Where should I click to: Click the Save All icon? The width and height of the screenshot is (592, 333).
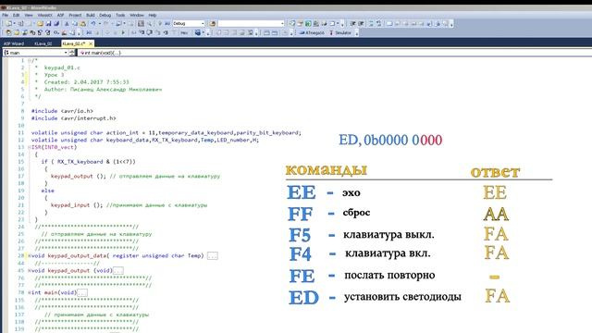coord(56,23)
